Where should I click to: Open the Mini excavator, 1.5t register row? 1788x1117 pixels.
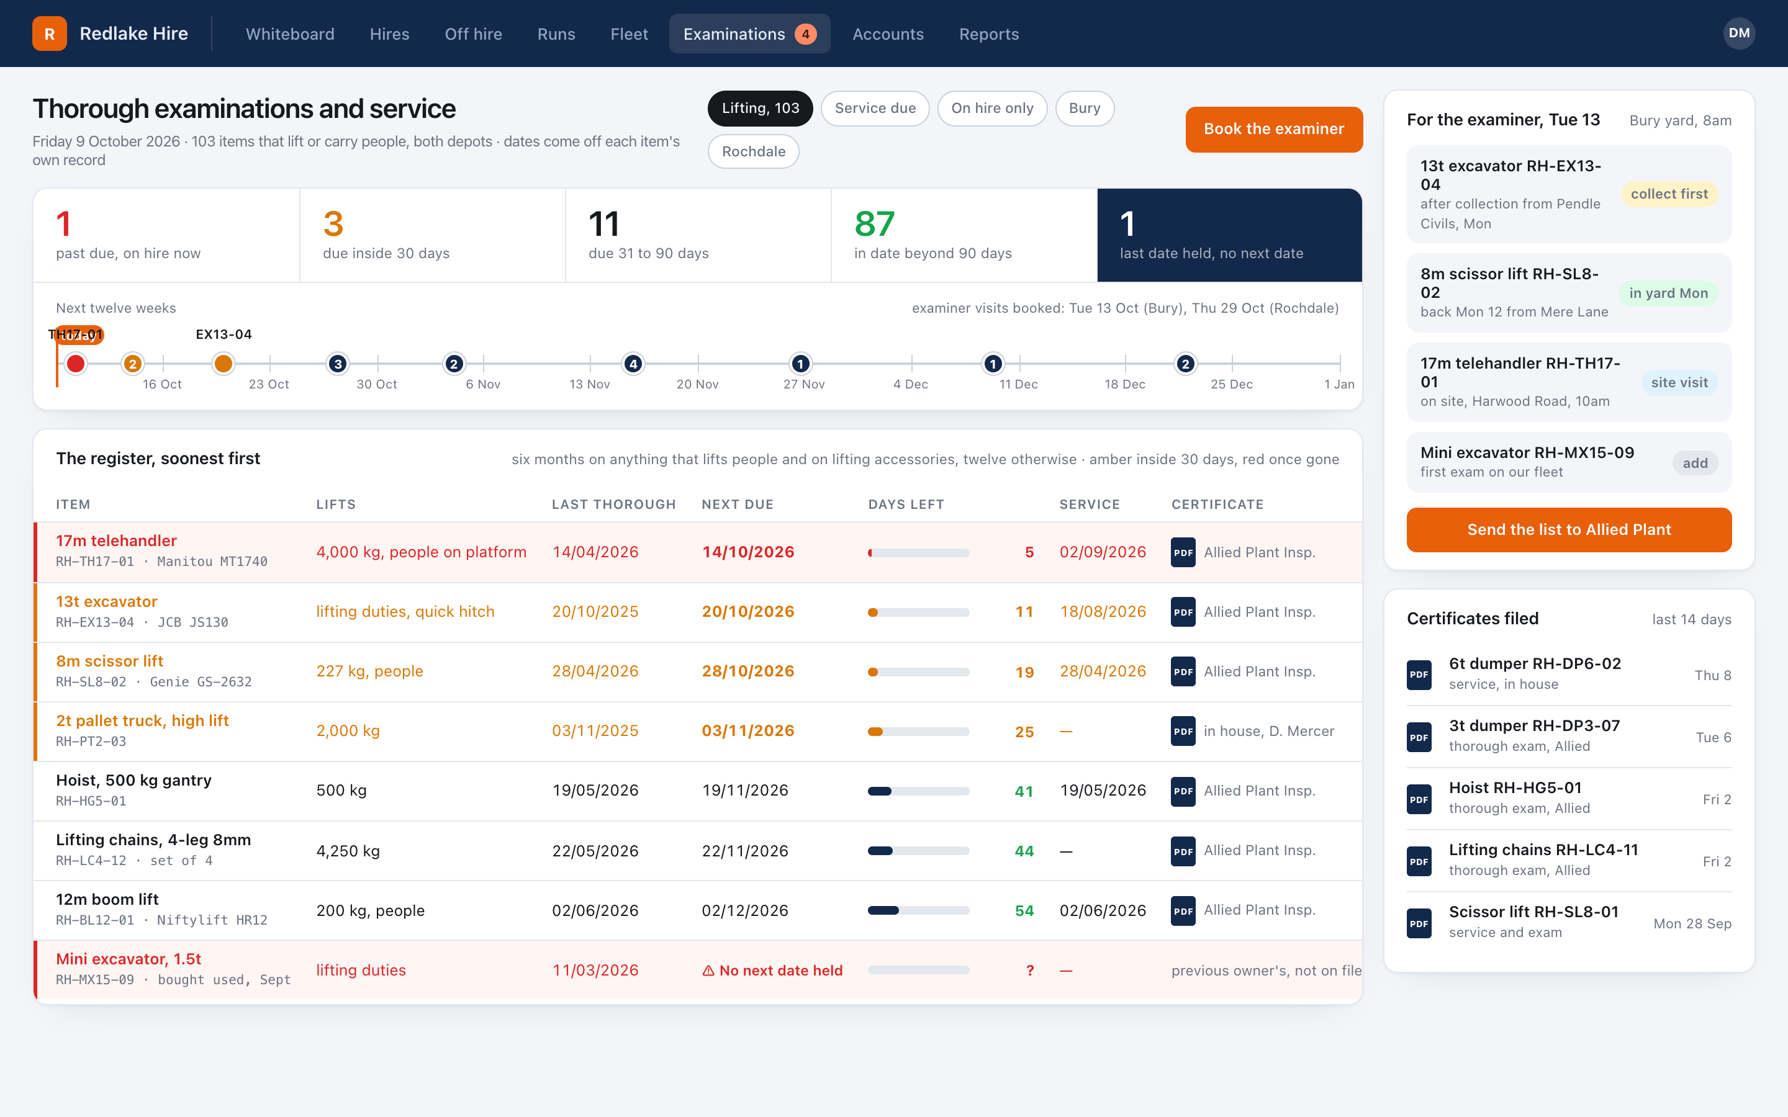pos(698,971)
